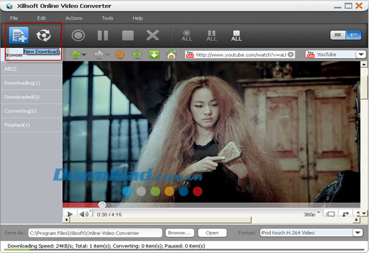Pause all tasks

click(x=211, y=36)
